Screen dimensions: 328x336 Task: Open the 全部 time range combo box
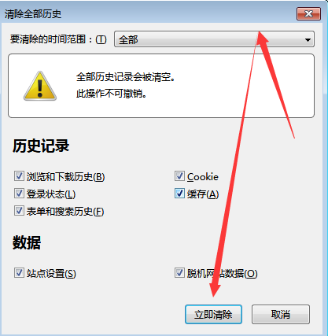(x=214, y=39)
